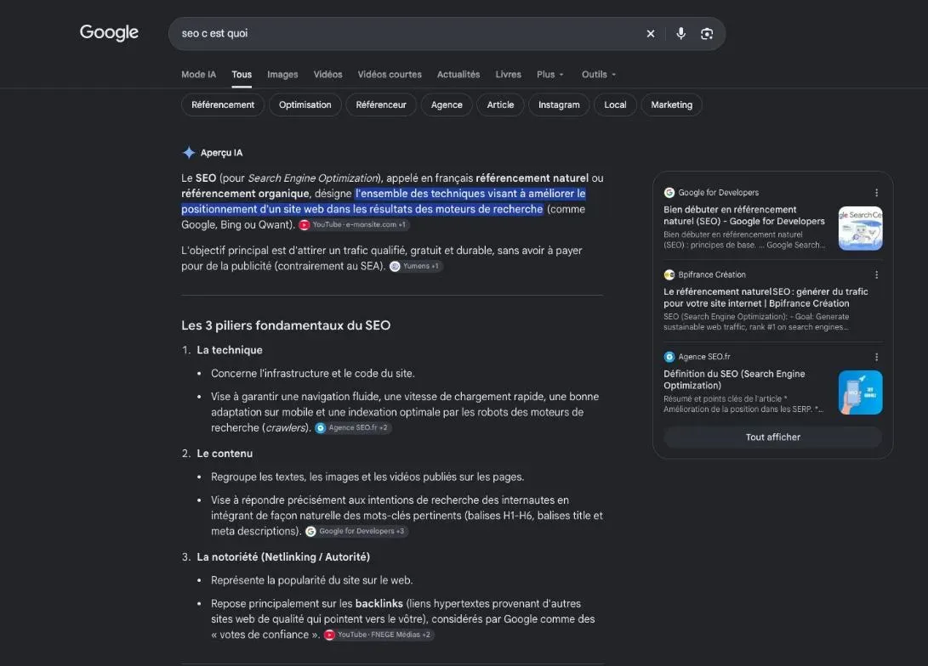Open the Livres tab
The image size is (928, 666).
coord(508,75)
